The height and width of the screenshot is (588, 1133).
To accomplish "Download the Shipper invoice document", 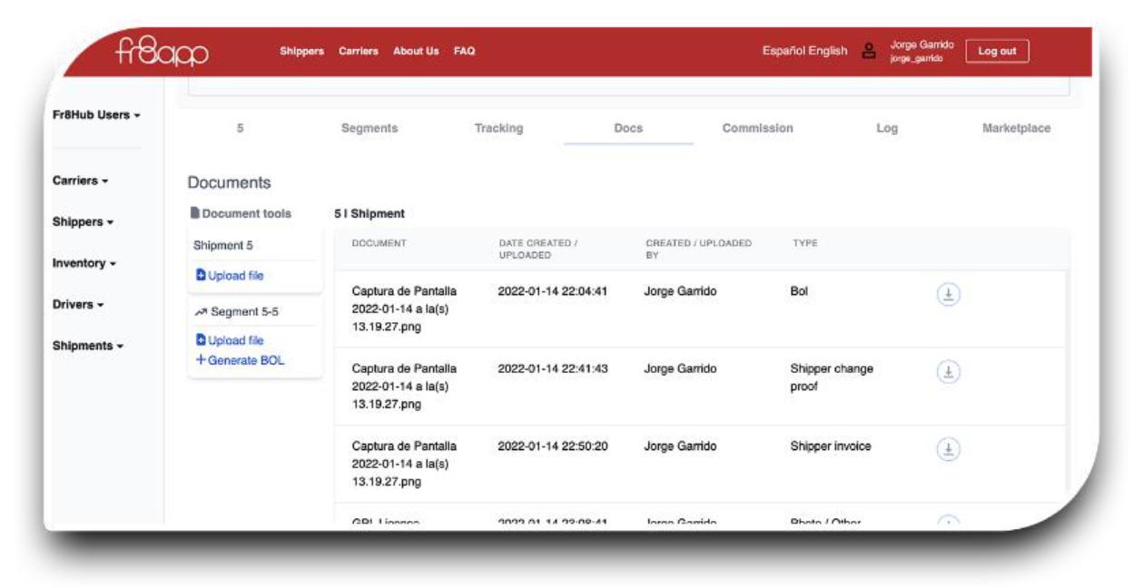I will click(948, 449).
